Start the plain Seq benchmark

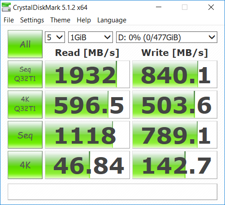(x=25, y=135)
